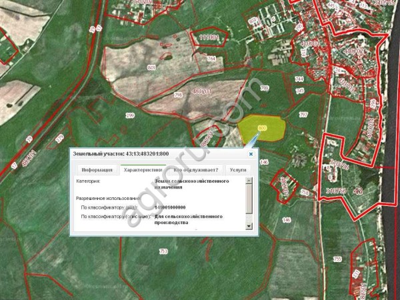Screen dimensions: 400x300
Task: Select cadastral block 111001
Action: tap(209, 38)
